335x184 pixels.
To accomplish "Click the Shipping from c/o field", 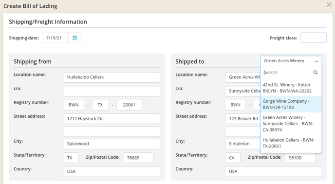I will tap(112, 91).
